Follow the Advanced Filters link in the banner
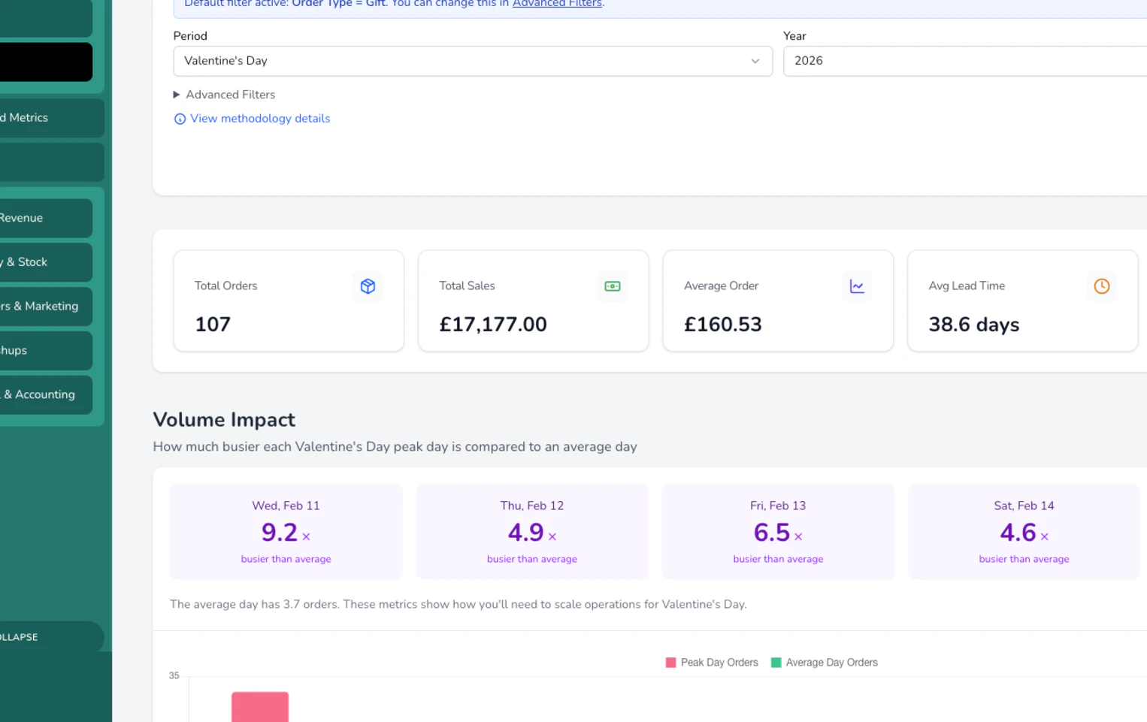Viewport: 1147px width, 722px height. [557, 4]
